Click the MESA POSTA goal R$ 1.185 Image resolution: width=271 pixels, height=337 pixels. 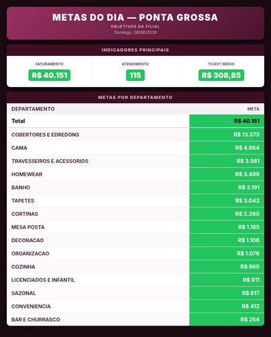tap(249, 227)
